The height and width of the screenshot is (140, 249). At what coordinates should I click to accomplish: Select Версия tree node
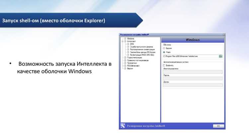130,69
